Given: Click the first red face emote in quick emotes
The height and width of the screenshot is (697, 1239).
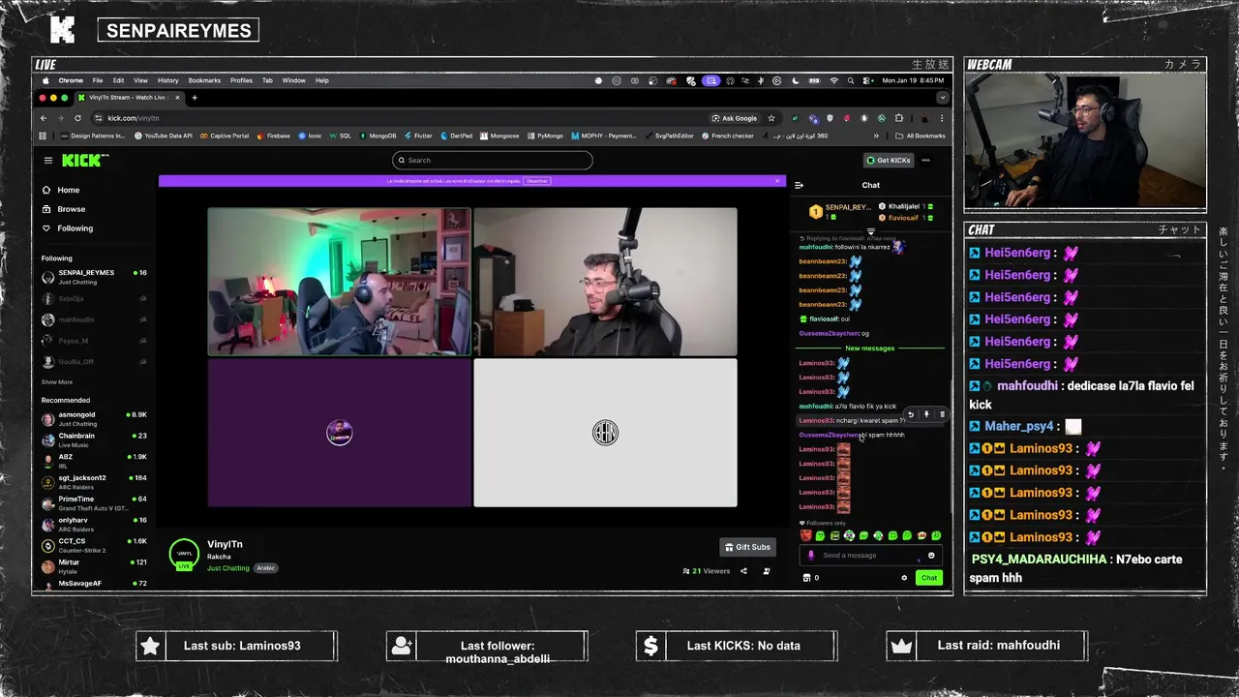Looking at the screenshot, I should click(805, 535).
